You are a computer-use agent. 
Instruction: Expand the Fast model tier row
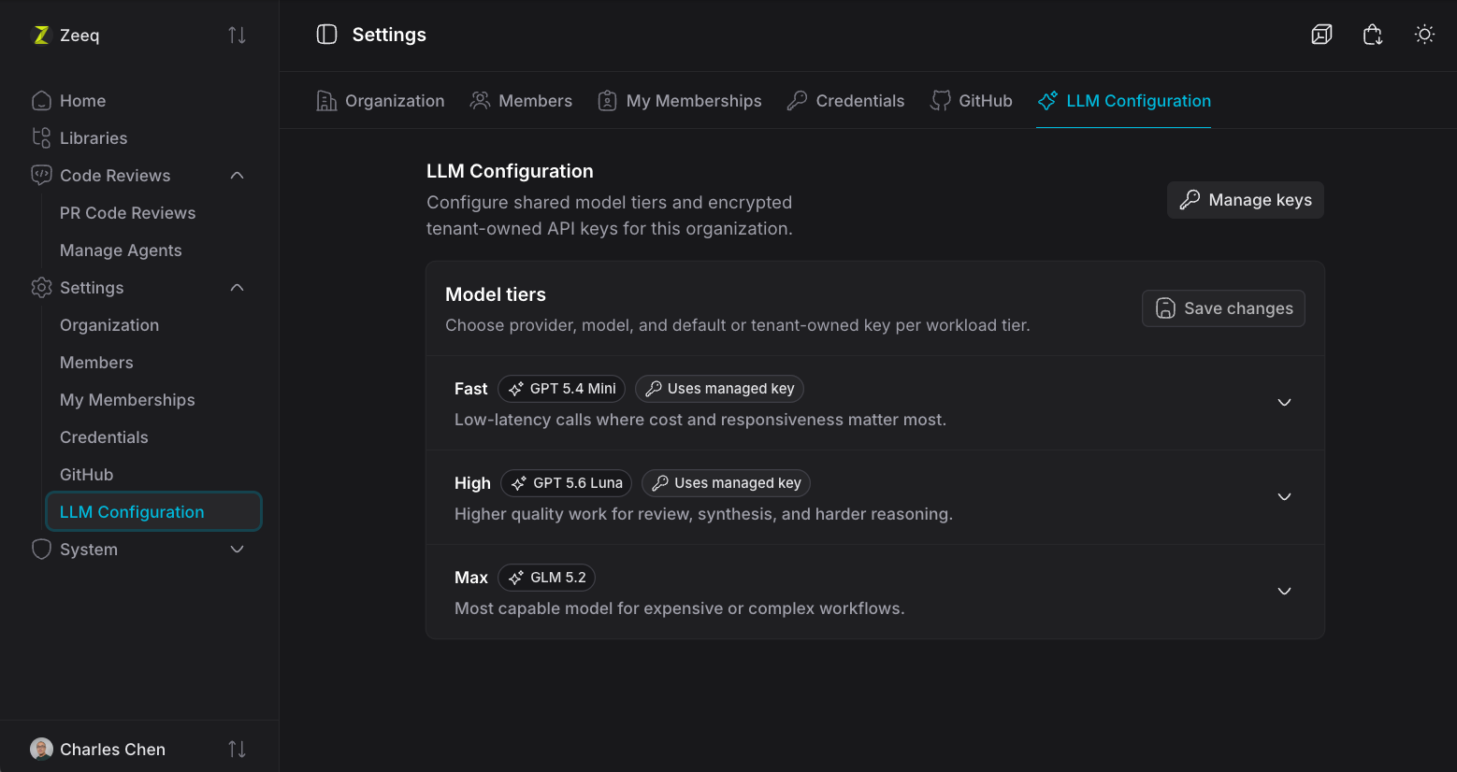pos(875,403)
